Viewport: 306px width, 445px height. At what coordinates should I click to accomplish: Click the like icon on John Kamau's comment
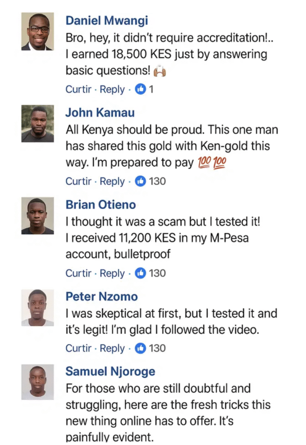click(141, 181)
